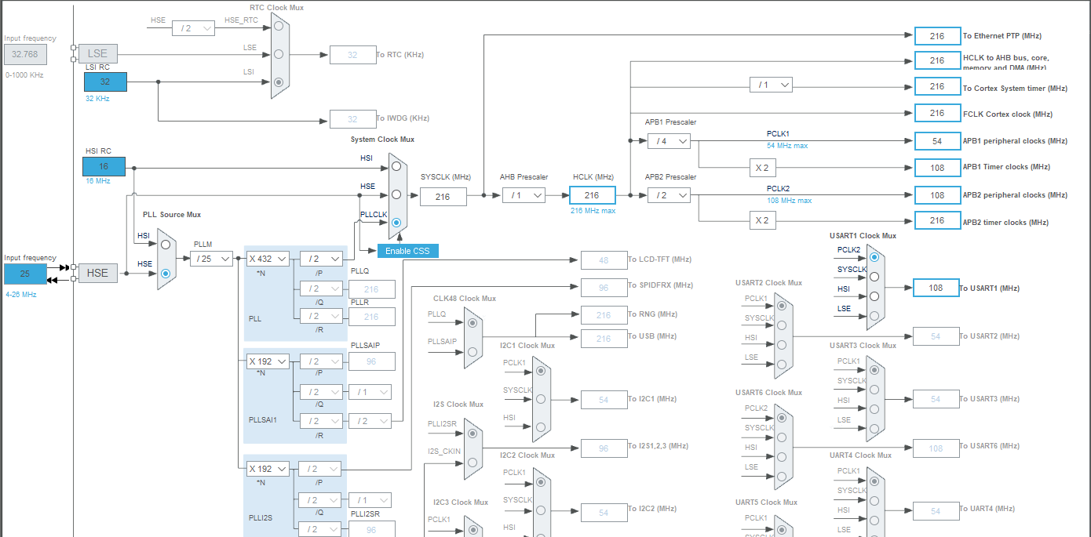This screenshot has height=537, width=1091.
Task: Open the PLL multiplier X432 dropdown
Action: pos(268,258)
